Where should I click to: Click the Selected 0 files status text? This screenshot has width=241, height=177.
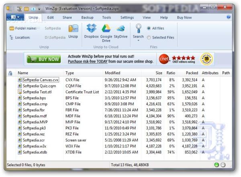[x=26, y=165]
